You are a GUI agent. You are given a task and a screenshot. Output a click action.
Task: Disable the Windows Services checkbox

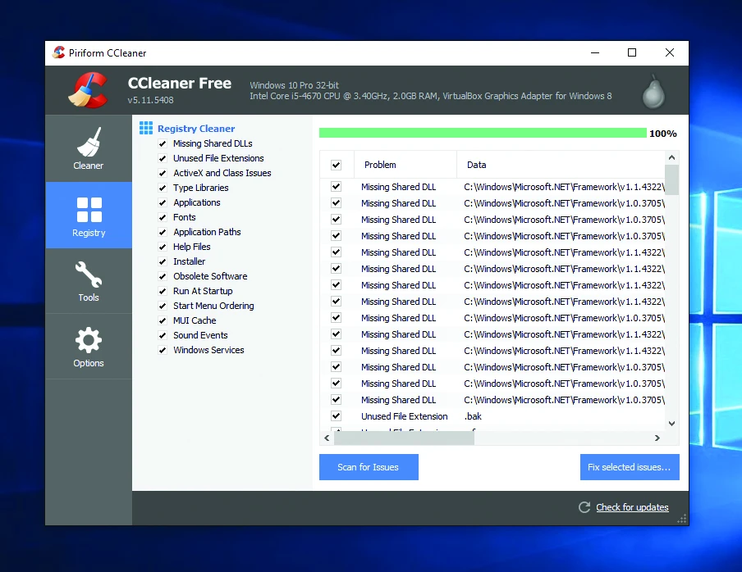point(163,351)
